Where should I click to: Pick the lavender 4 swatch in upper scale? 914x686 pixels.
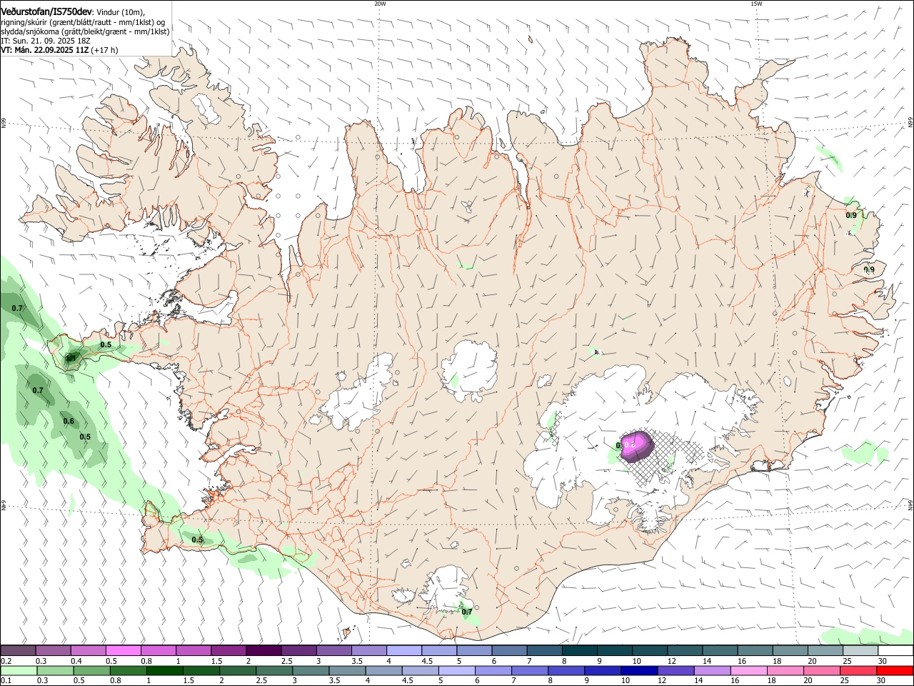[x=404, y=651]
